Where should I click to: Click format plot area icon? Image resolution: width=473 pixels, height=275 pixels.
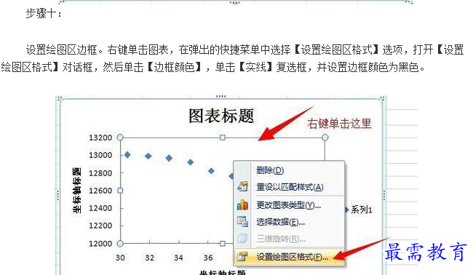click(242, 257)
